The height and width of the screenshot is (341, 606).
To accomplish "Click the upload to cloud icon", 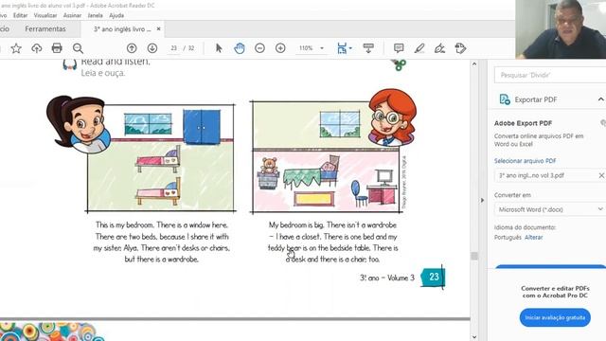I will 37,48.
